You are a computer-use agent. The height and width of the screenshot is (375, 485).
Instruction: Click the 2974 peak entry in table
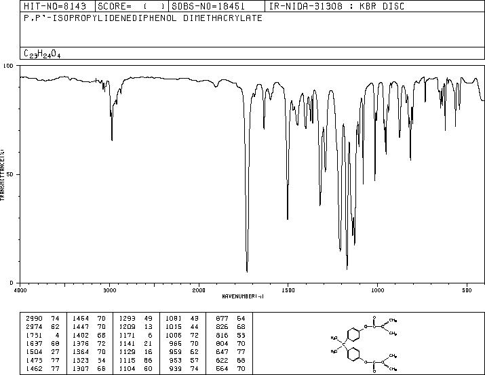(x=43, y=327)
